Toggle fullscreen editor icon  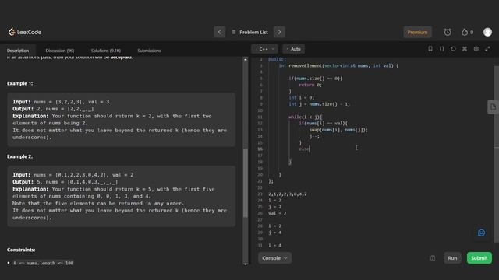487,49
